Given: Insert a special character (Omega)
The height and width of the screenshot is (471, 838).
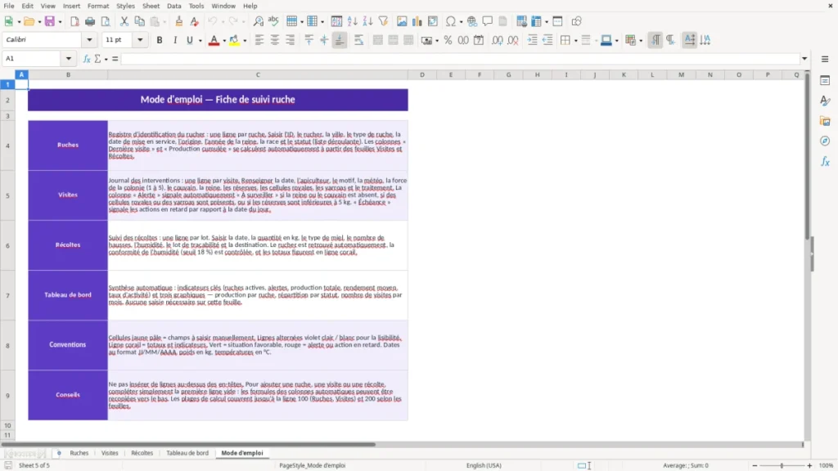Looking at the screenshot, I should click(451, 21).
